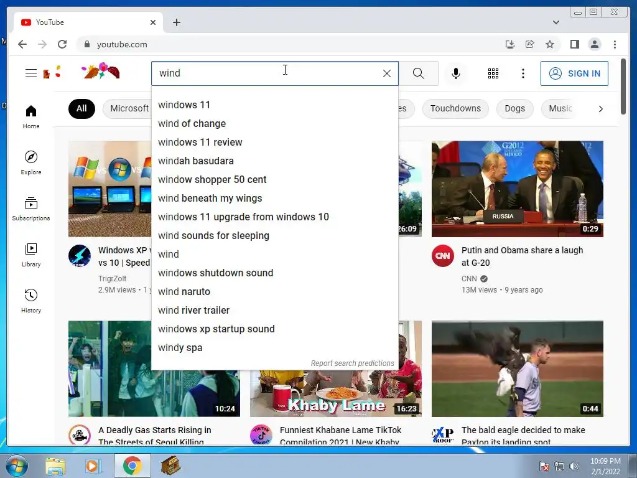The width and height of the screenshot is (637, 478).
Task: Open the YouTube hamburger guide menu
Action: 31,73
